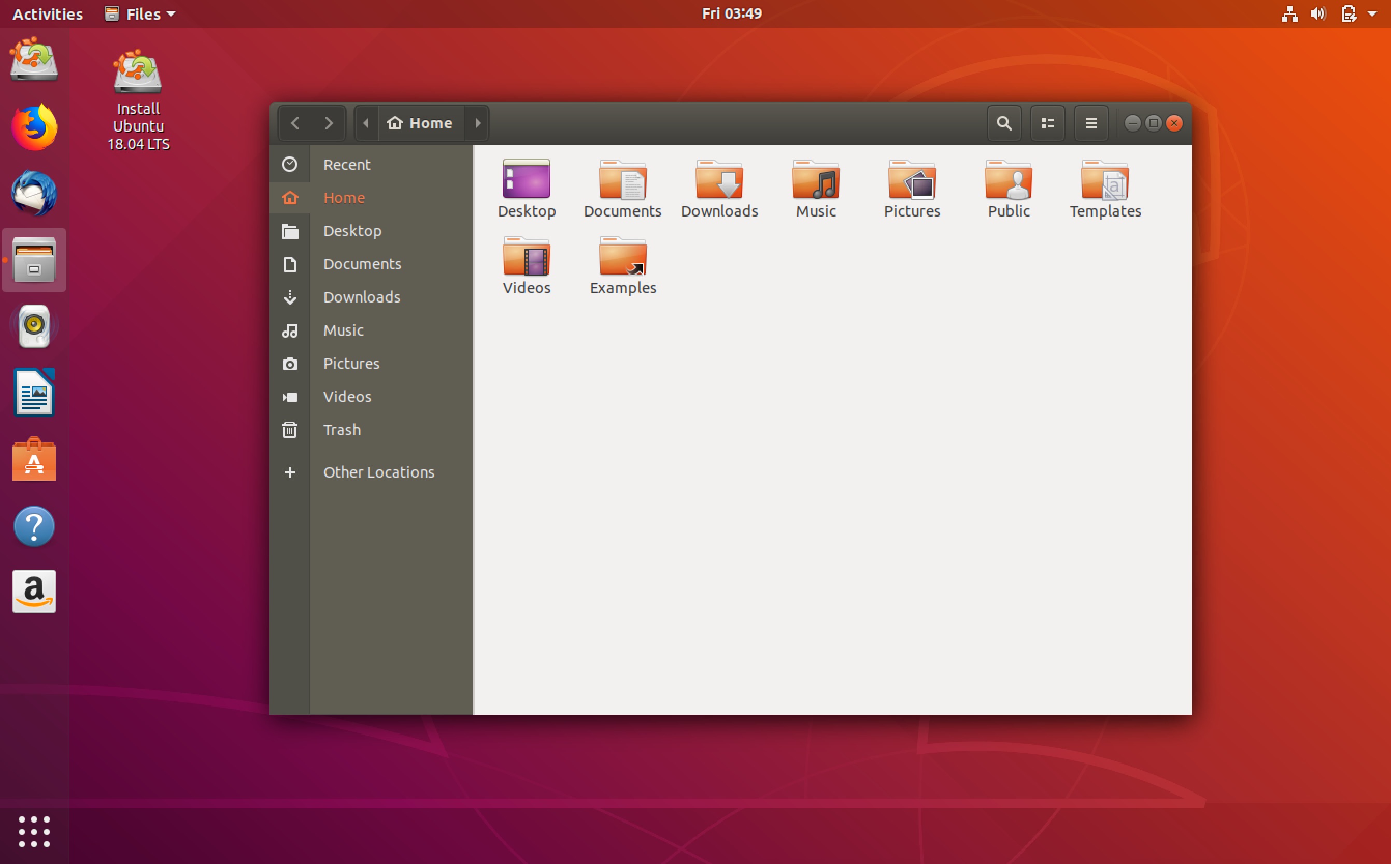
Task: Click the forward navigation arrow
Action: tap(329, 122)
